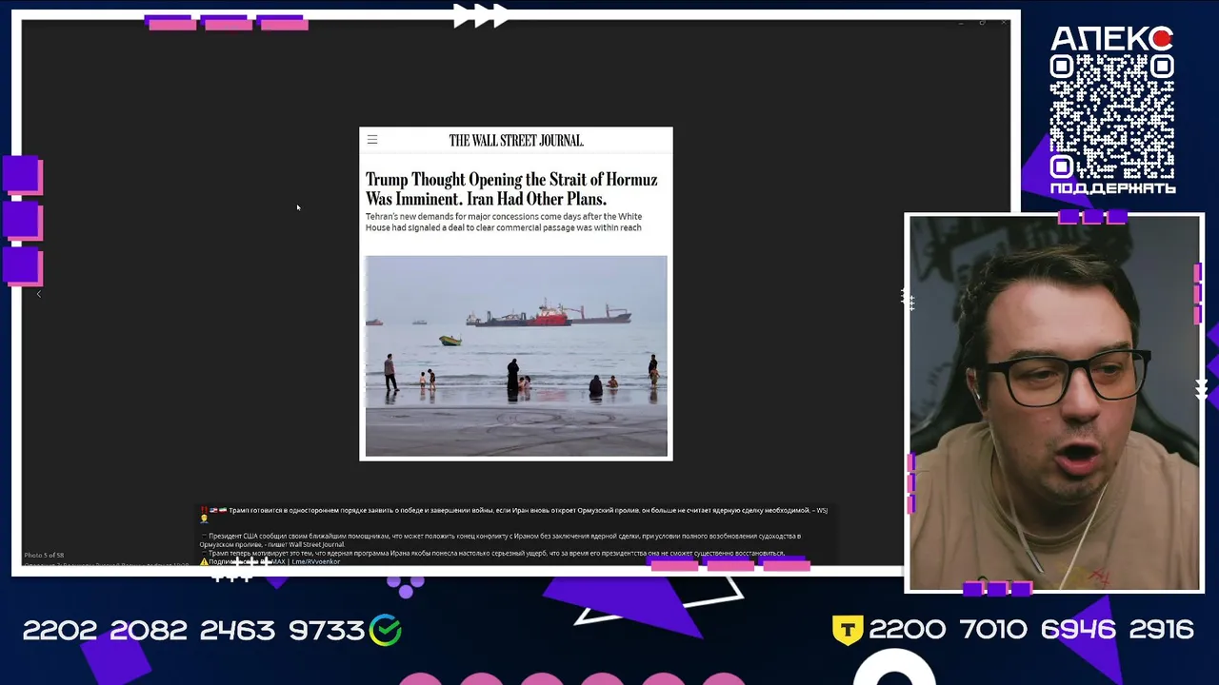The width and height of the screenshot is (1219, 685).
Task: Click the caption paragraph starting 'Президент США сообщил'
Action: click(x=500, y=540)
